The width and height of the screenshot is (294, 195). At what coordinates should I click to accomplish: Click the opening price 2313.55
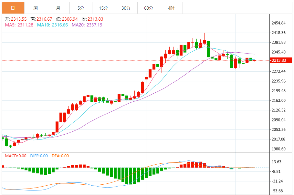(19, 19)
